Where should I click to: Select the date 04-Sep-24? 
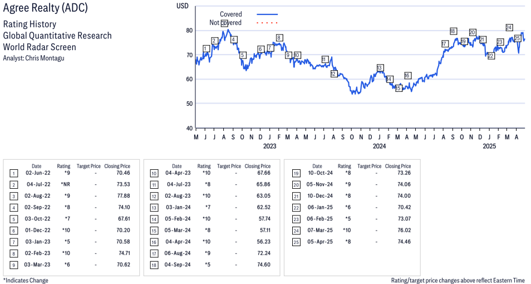[178, 265]
